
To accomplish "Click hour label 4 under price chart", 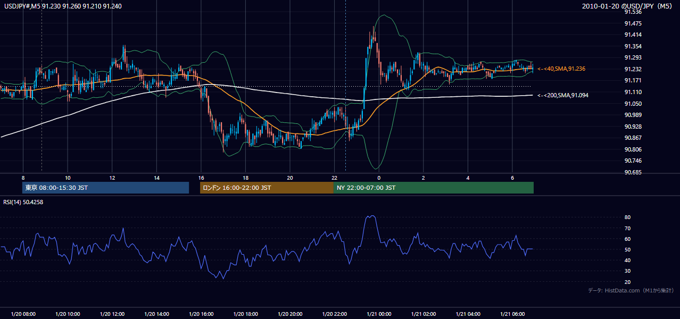I will tap(468, 178).
